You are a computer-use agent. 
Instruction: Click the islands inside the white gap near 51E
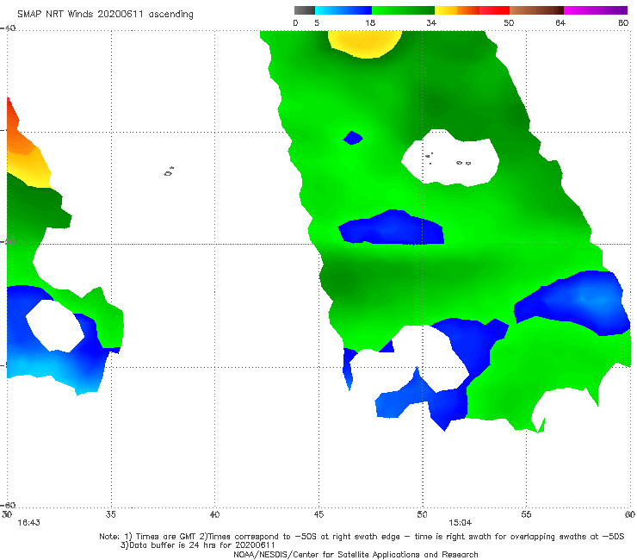[x=448, y=159]
